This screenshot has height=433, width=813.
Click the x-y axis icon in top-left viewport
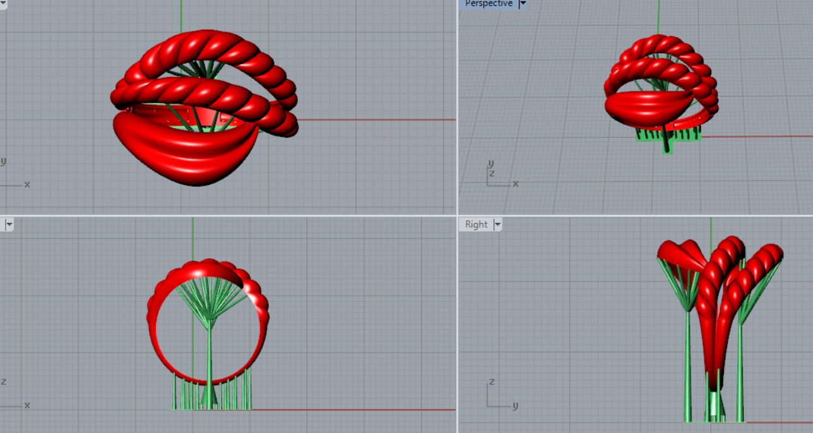(13, 177)
